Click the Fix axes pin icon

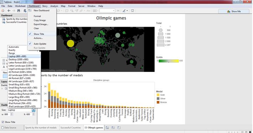(x=118, y=11)
